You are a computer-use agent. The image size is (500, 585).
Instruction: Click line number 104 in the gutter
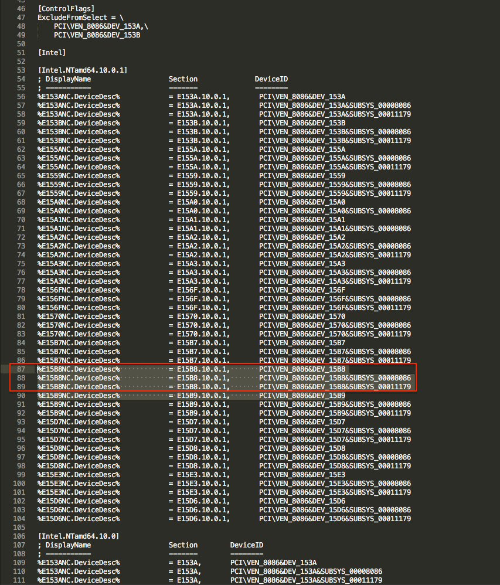point(19,519)
